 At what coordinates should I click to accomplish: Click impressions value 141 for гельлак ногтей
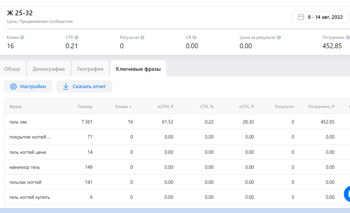[x=89, y=182]
